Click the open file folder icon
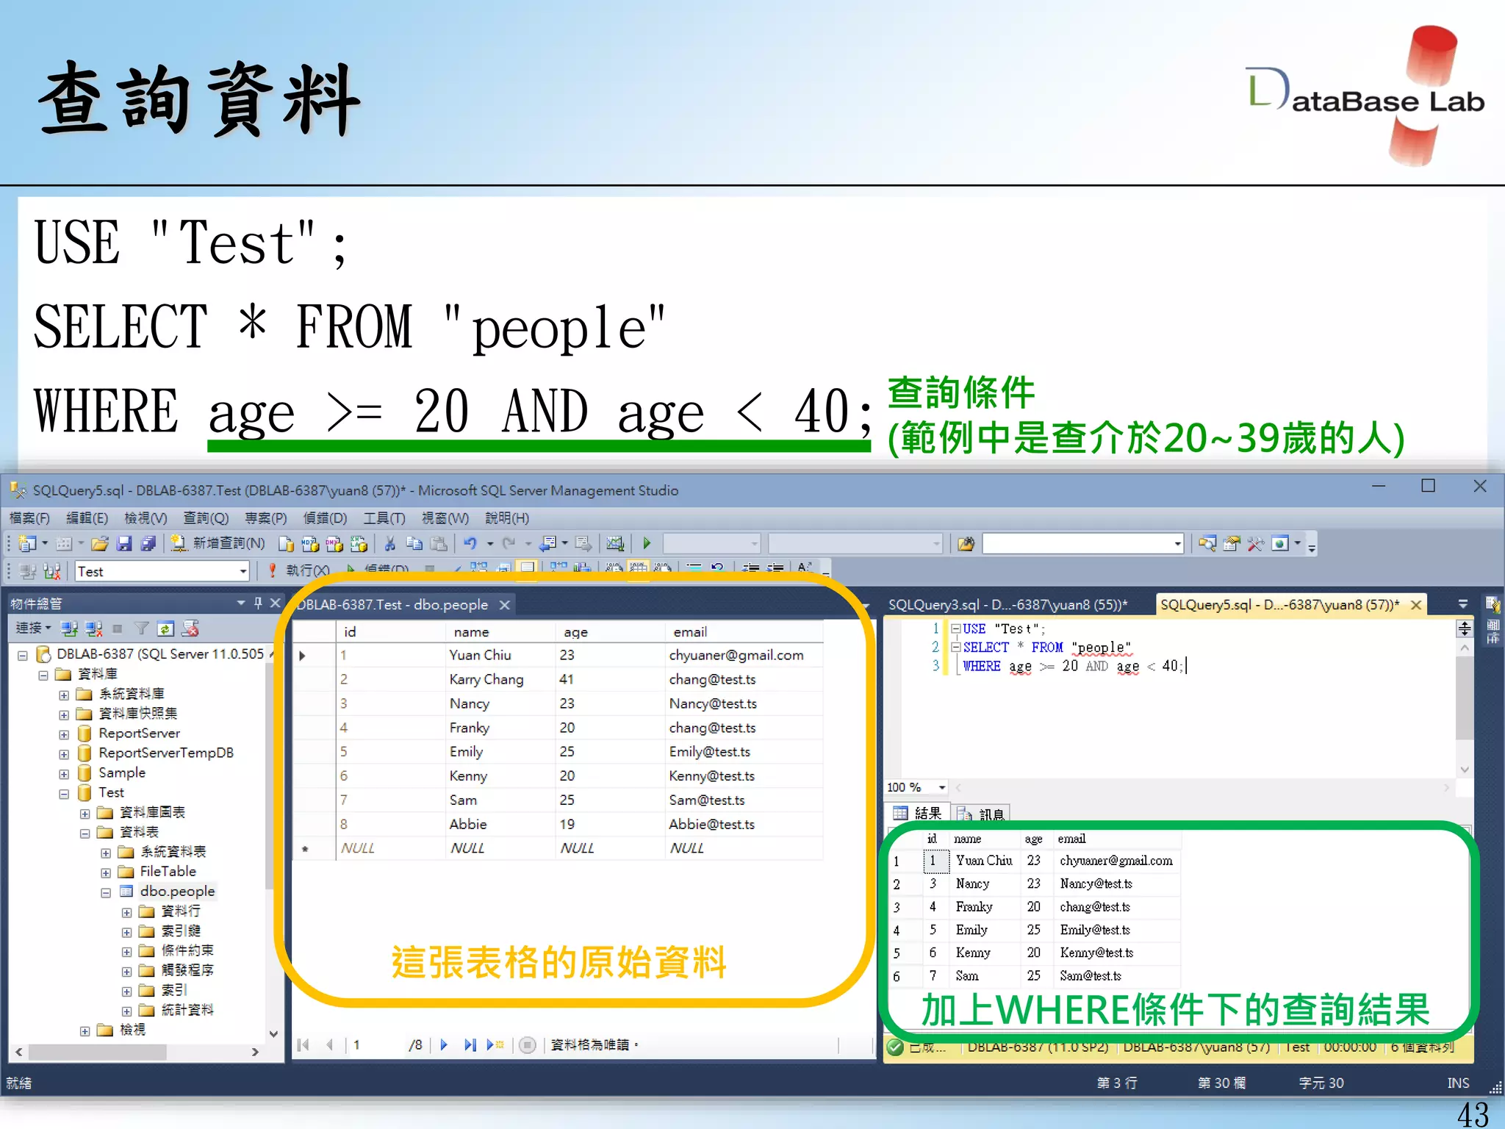 tap(100, 544)
